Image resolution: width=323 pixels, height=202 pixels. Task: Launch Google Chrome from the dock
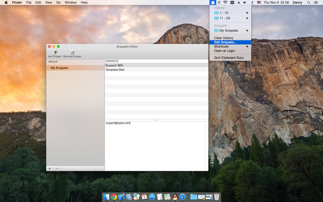[x=114, y=197]
